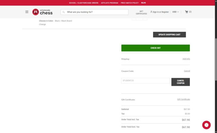Click the 'Black / Black Board' color text
The image size is (217, 133).
(64, 21)
